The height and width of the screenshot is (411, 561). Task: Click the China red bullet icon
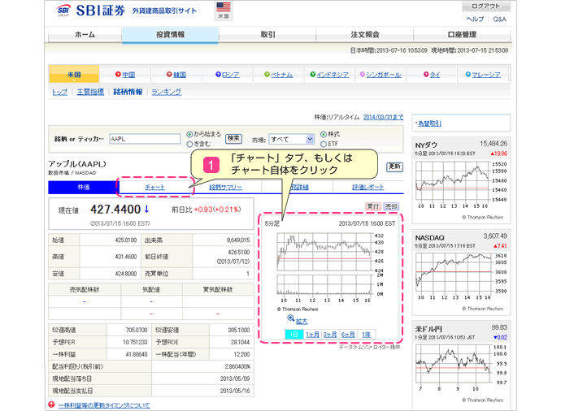pyautogui.click(x=118, y=75)
